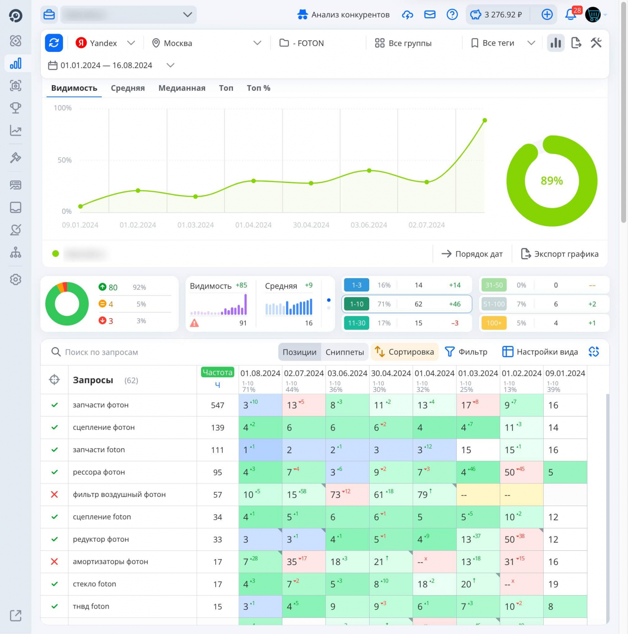Click the blue refresh positions icon

pos(54,43)
